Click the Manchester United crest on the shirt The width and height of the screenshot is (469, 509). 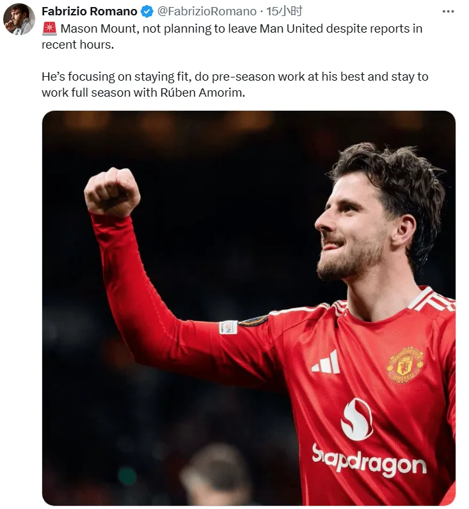point(405,365)
